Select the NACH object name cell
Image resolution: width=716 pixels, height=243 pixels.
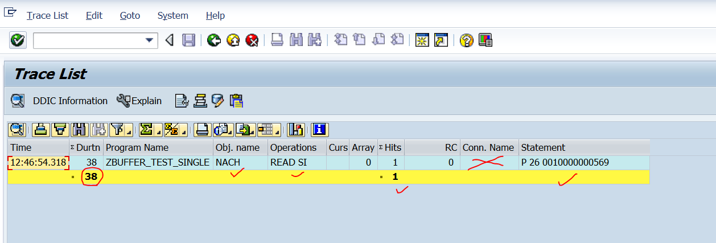[241, 162]
